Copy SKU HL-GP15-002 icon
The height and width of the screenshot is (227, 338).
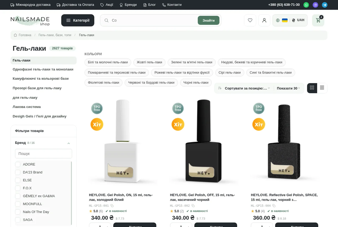193,206
